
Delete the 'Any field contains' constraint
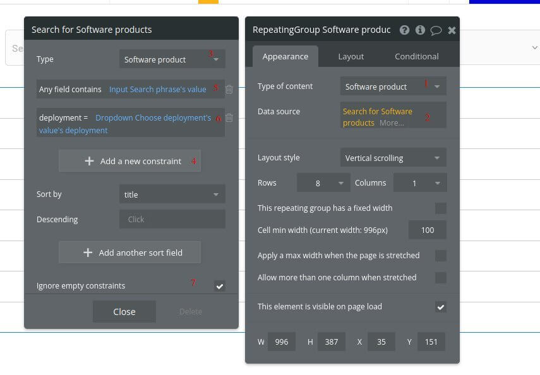click(x=229, y=90)
